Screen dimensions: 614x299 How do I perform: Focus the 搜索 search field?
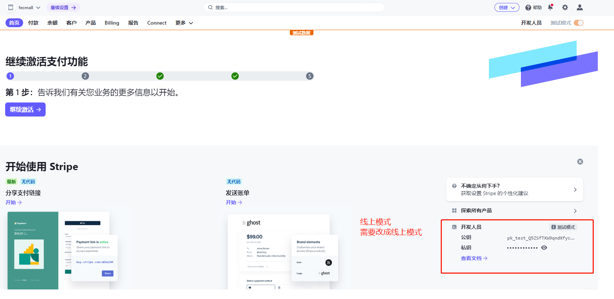pyautogui.click(x=294, y=7)
